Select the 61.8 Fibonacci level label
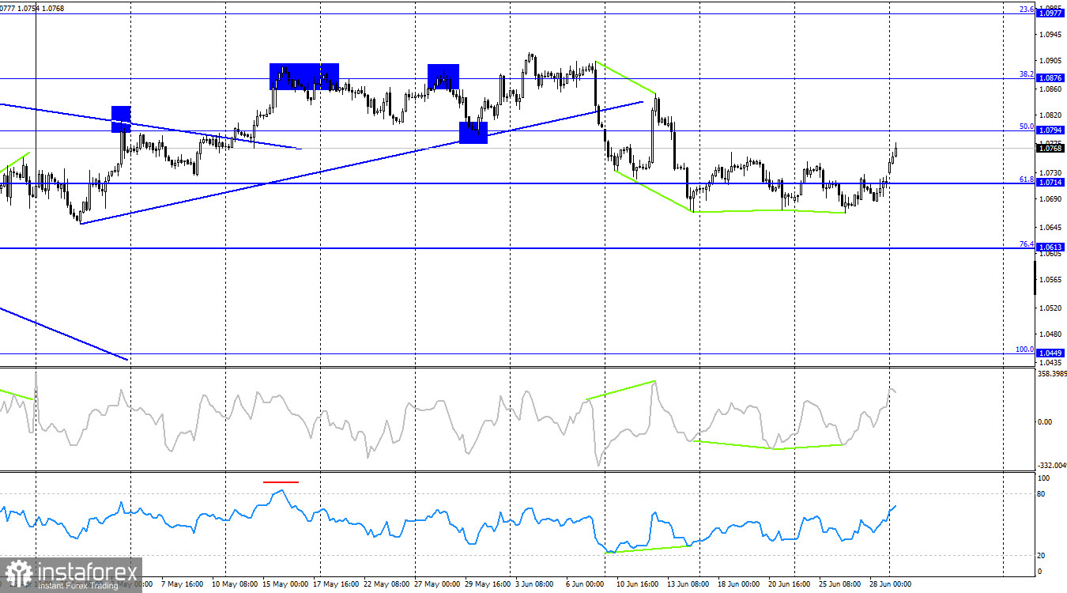 point(1027,179)
